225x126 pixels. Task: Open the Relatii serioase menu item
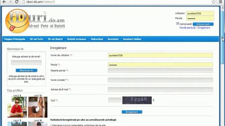(77, 39)
